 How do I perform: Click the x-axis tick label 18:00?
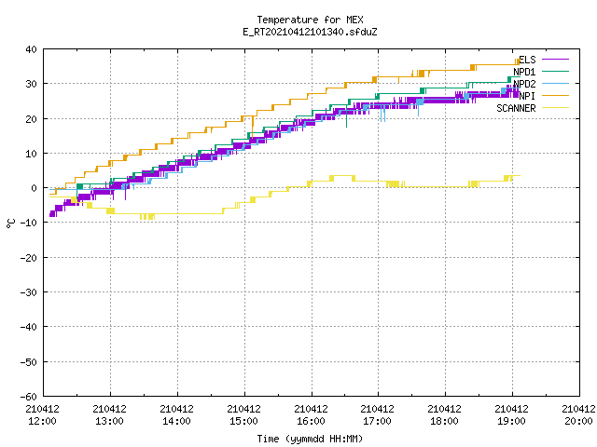(x=444, y=421)
